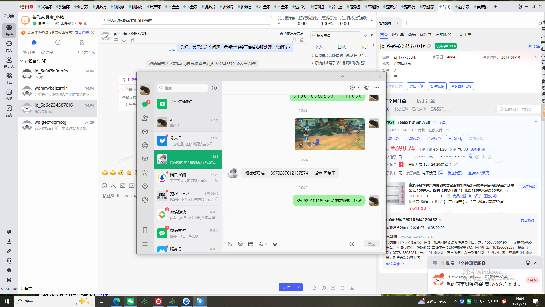Click the 发送物流 link
Screen dimensions: 545x307
click(527, 220)
